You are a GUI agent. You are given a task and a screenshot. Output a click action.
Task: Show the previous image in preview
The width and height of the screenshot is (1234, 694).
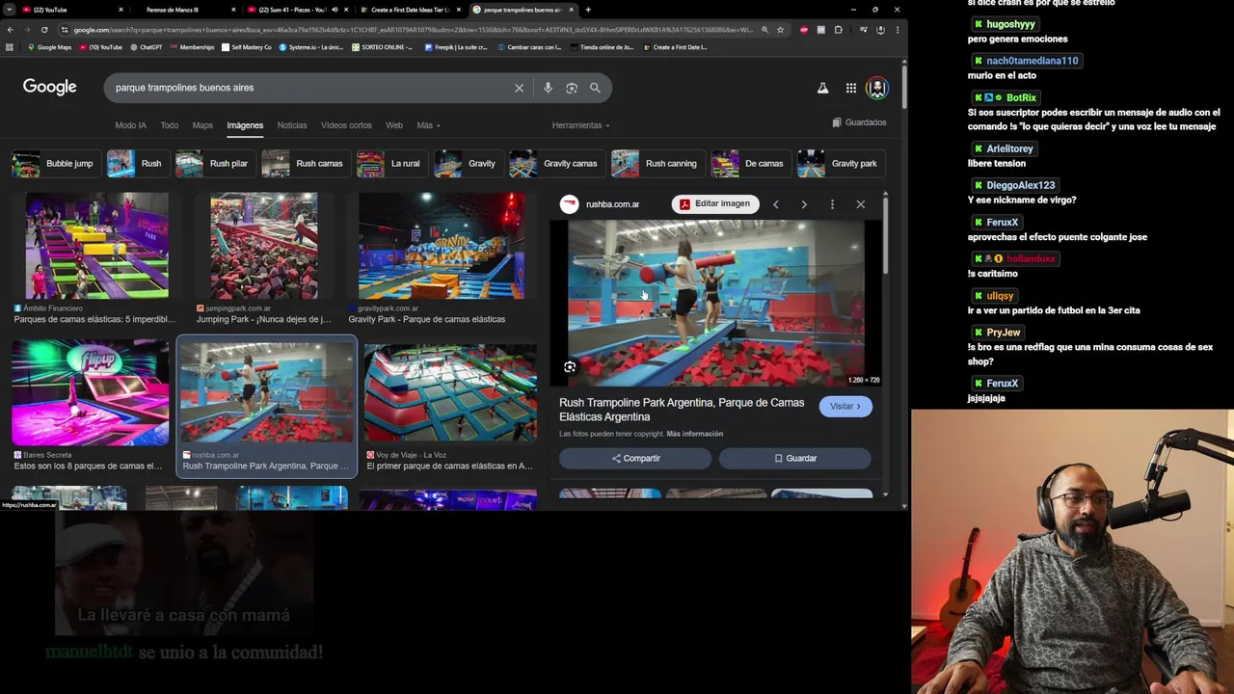776,204
